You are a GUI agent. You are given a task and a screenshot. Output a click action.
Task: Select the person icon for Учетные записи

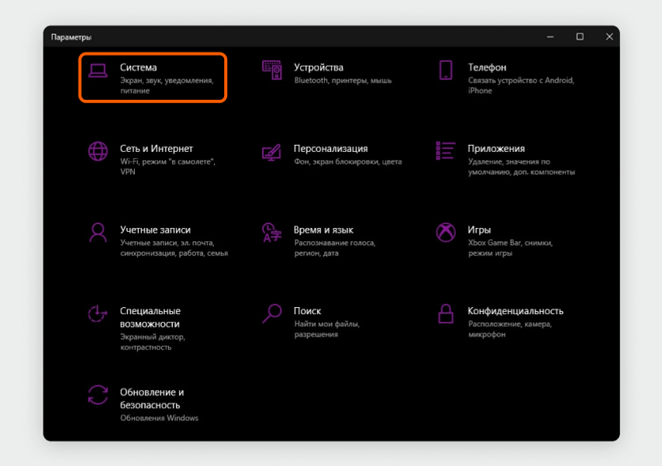[98, 233]
